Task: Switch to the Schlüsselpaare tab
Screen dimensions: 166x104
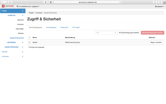Action: [51, 27]
